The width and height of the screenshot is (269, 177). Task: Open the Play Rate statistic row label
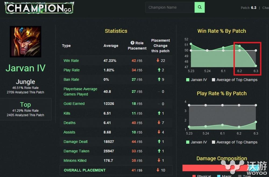(72, 70)
